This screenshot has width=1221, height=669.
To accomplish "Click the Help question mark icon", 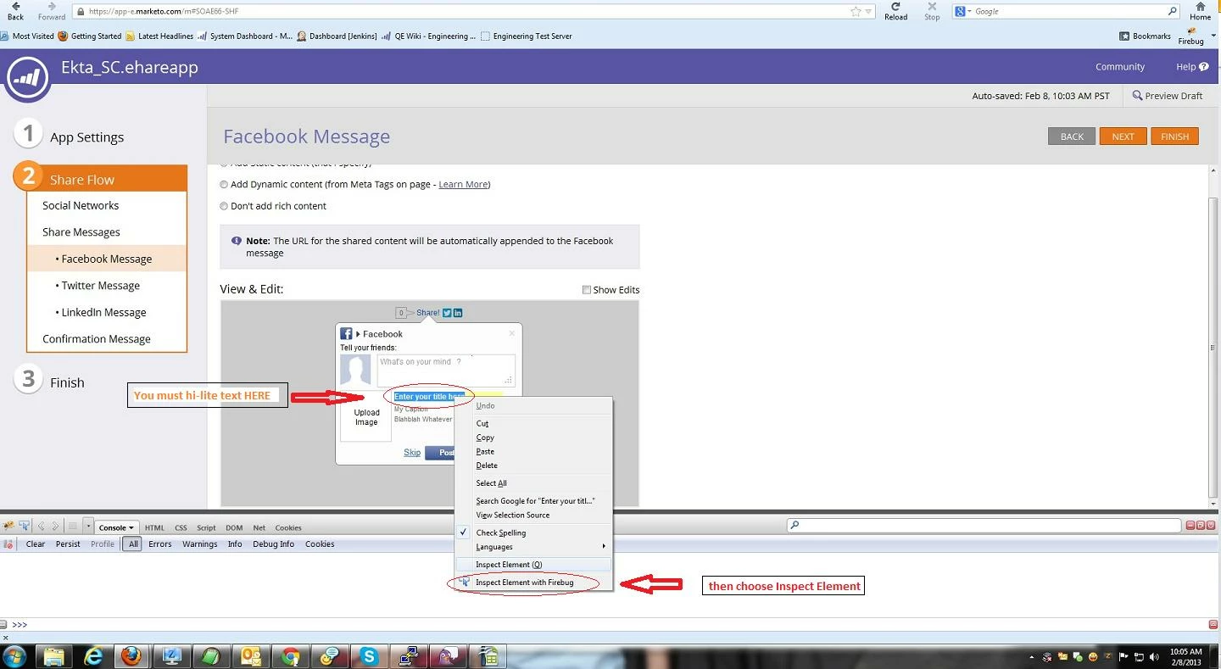I will click(1204, 67).
